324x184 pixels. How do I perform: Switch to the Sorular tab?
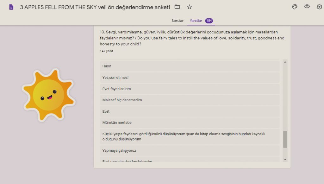click(178, 21)
